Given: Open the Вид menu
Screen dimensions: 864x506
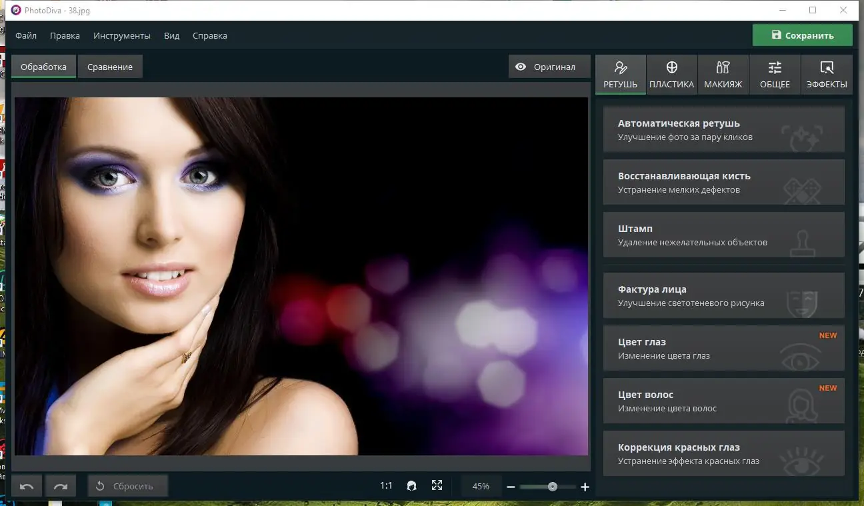Looking at the screenshot, I should pos(172,35).
